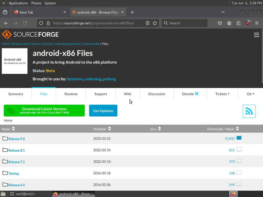Open the Release 9.0 folder link
The width and height of the screenshot is (263, 197).
tap(17, 139)
